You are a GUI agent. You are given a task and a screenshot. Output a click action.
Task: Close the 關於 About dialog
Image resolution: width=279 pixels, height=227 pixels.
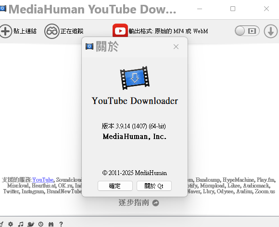[176, 47]
